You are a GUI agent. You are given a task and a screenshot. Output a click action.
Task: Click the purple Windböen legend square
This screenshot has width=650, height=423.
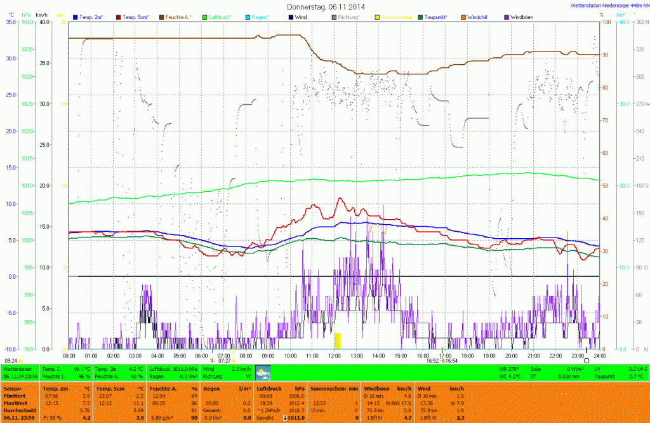(507, 17)
